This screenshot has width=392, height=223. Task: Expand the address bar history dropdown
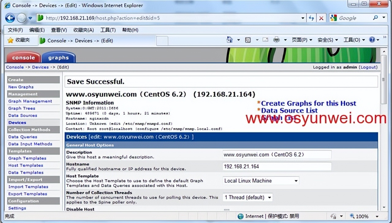click(x=302, y=18)
